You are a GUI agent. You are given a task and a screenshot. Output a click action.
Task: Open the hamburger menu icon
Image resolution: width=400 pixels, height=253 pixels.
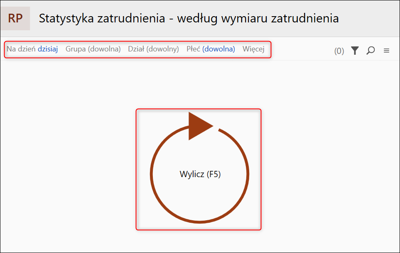[x=386, y=51]
